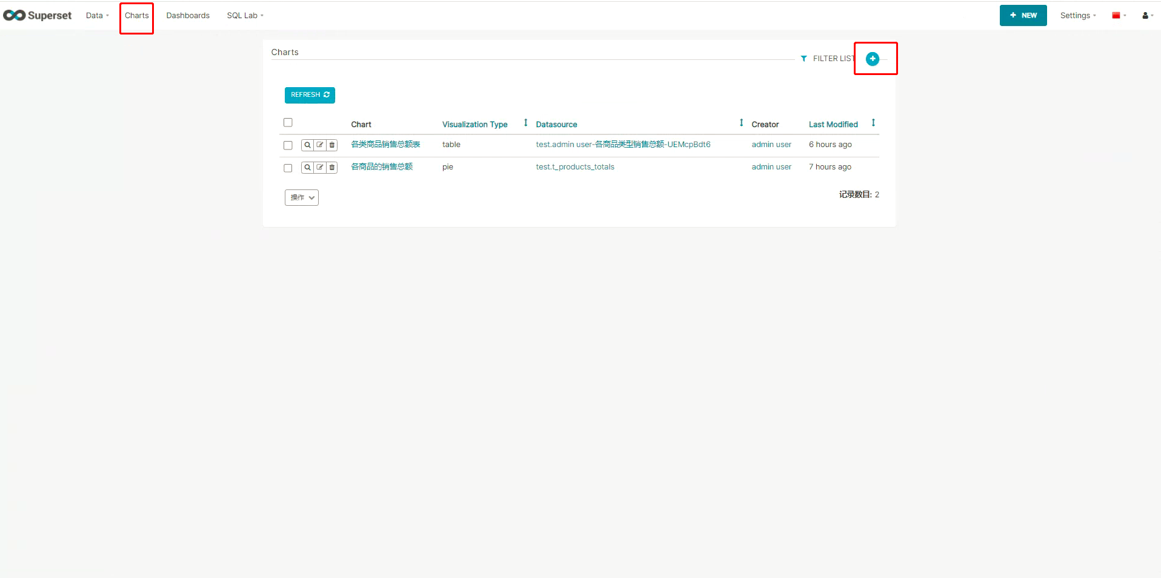Sort by Last Modified column header
Screen dimensions: 1161x578
point(833,125)
